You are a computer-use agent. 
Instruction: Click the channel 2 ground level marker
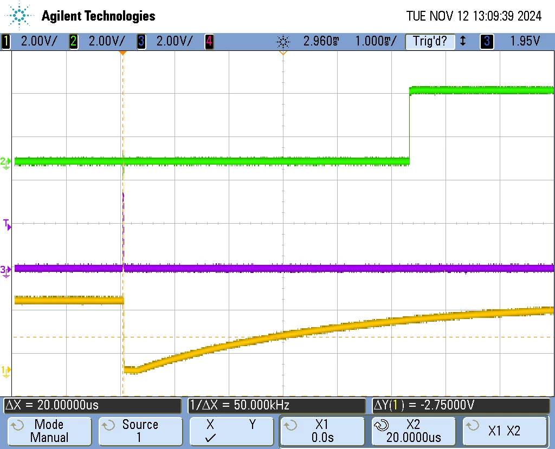[5, 163]
